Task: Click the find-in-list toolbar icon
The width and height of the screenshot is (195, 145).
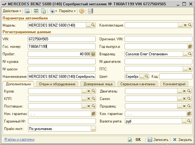Action: pyautogui.click(x=27, y=11)
